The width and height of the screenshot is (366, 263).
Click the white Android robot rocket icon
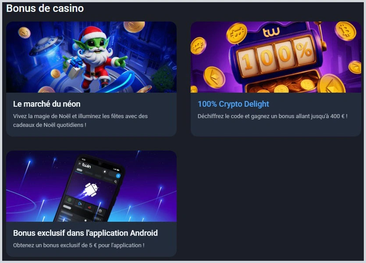tap(91, 190)
